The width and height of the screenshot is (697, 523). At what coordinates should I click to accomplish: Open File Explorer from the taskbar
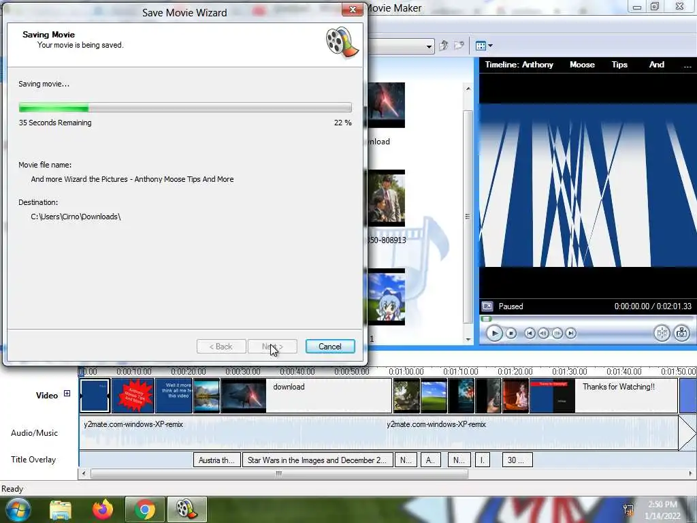point(61,509)
